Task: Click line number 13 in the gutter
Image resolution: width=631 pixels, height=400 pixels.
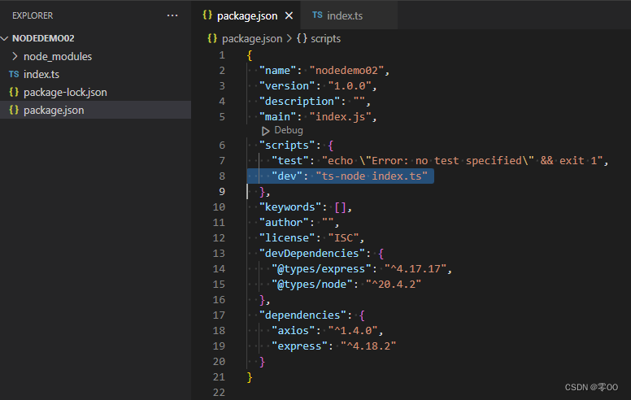Action: click(219, 254)
